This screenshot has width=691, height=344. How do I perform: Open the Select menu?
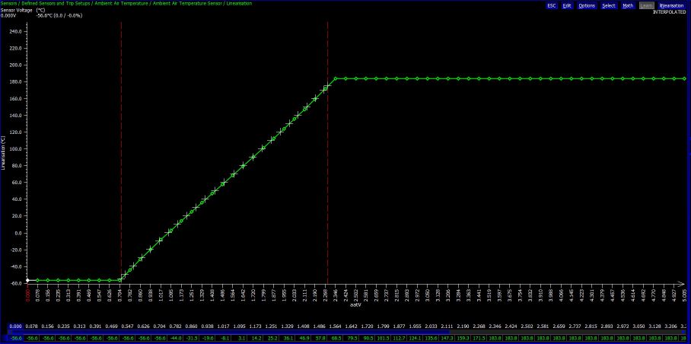pyautogui.click(x=609, y=5)
